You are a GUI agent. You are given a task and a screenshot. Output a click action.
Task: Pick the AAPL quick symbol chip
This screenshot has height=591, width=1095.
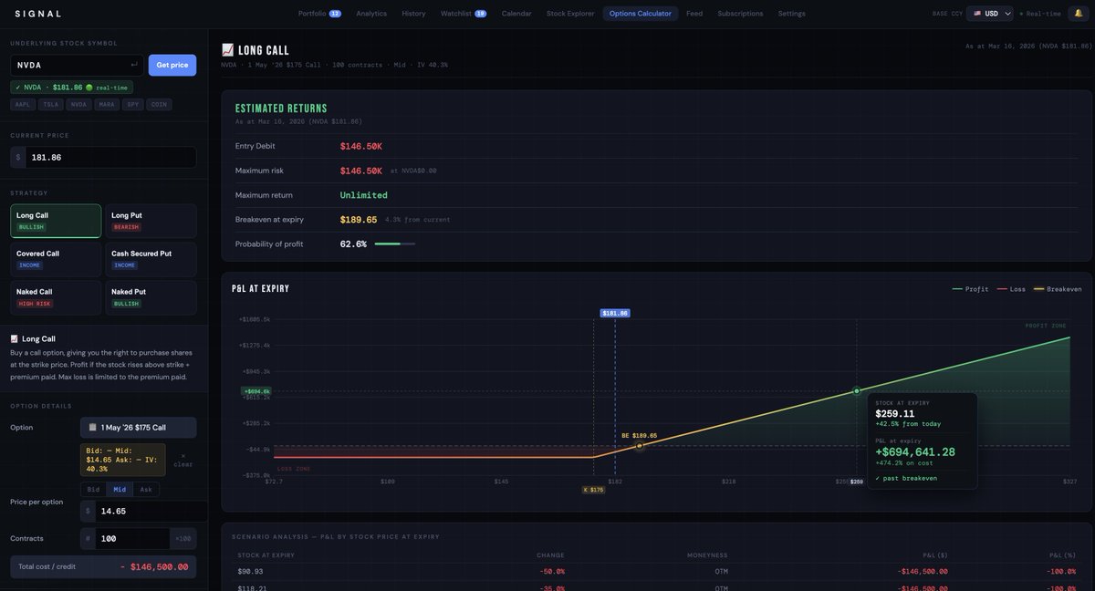[23, 105]
